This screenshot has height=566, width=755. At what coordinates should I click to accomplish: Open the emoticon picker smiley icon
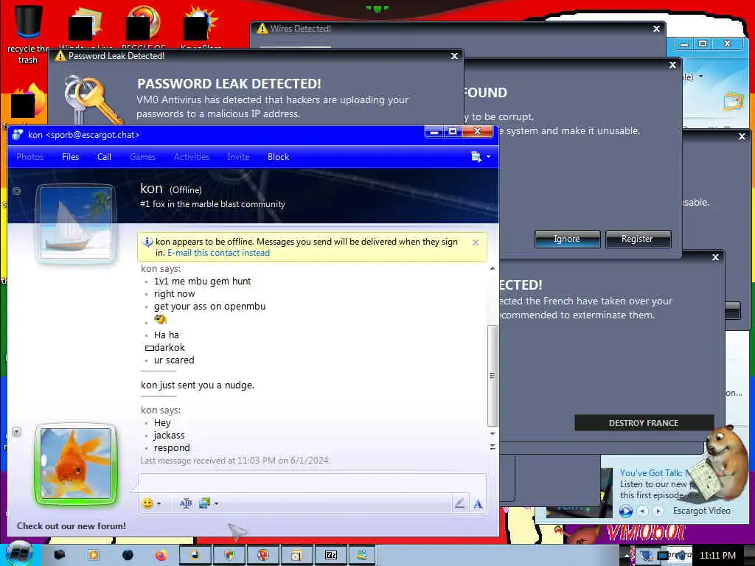click(x=147, y=503)
